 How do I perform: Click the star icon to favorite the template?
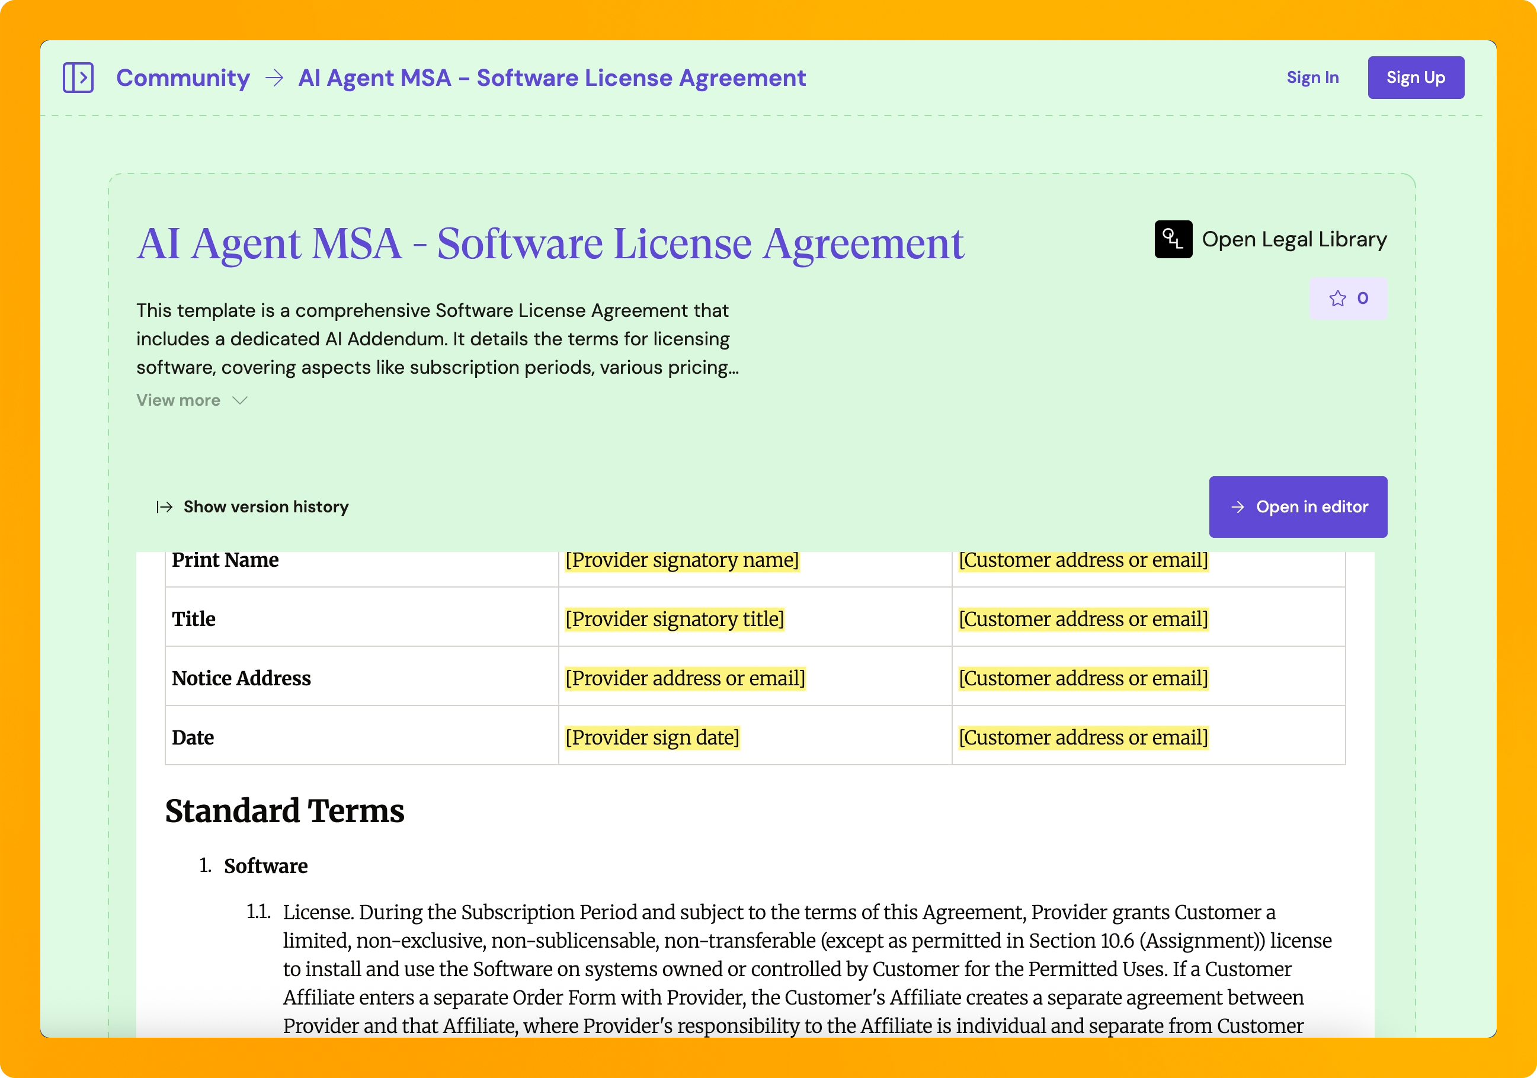(x=1336, y=299)
